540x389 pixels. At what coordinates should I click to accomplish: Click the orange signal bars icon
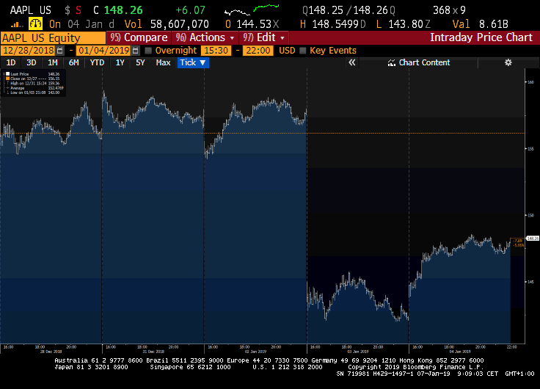tap(17, 24)
